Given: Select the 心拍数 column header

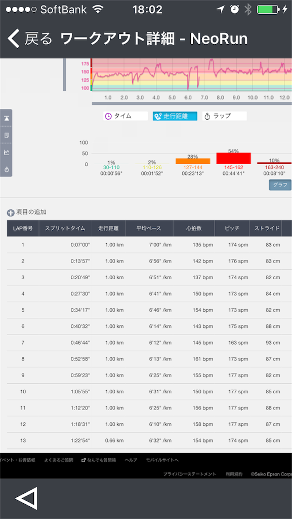Looking at the screenshot, I should [x=194, y=229].
